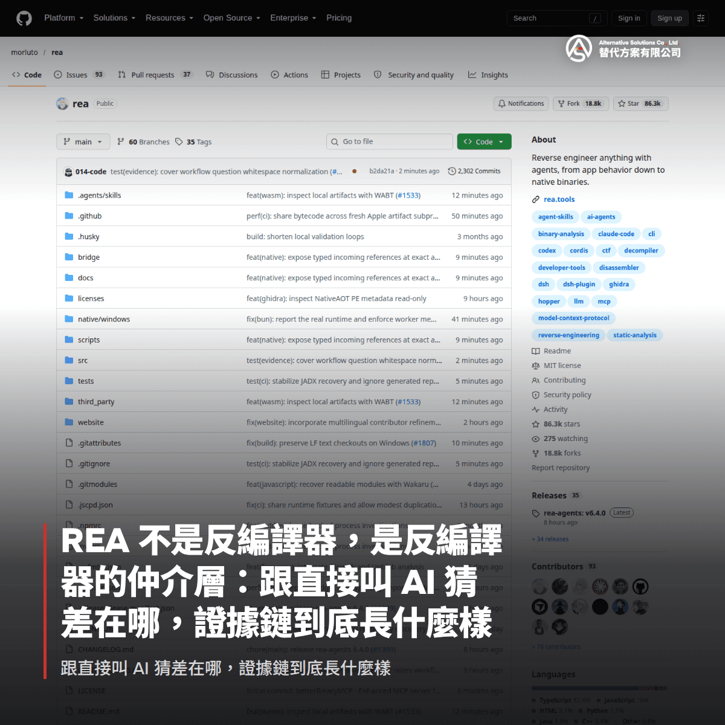Select the reverse-engineering topic tag
Viewport: 725px width, 725px height.
(569, 335)
